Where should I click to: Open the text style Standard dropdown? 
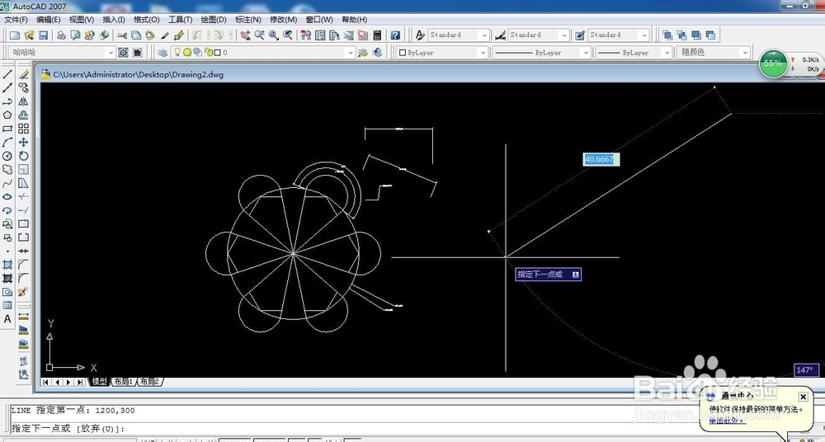(x=484, y=35)
